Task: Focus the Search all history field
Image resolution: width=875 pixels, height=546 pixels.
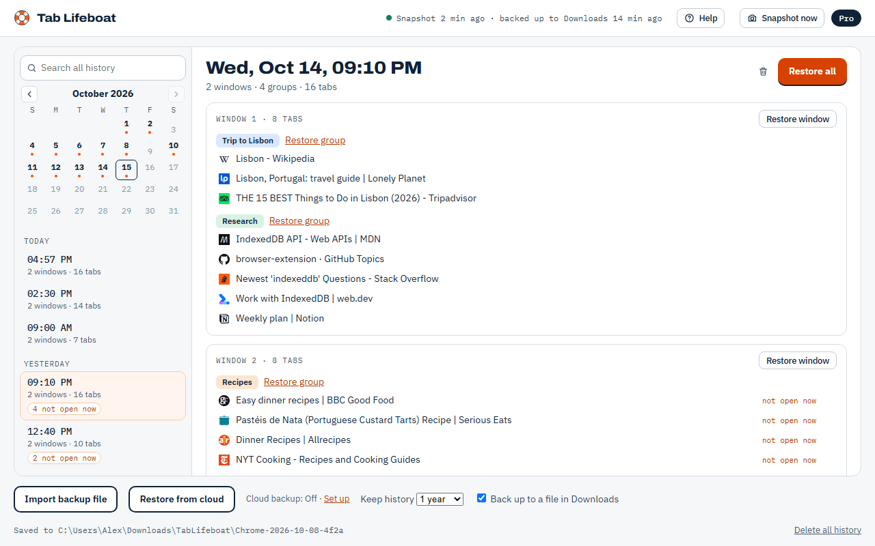Action: [x=103, y=68]
